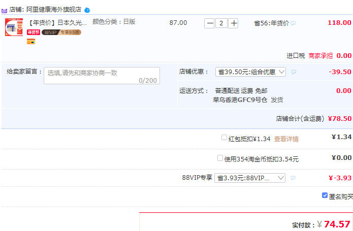Open the product thumbnail image
Screen dimensions: 353x231
click(x=14, y=27)
